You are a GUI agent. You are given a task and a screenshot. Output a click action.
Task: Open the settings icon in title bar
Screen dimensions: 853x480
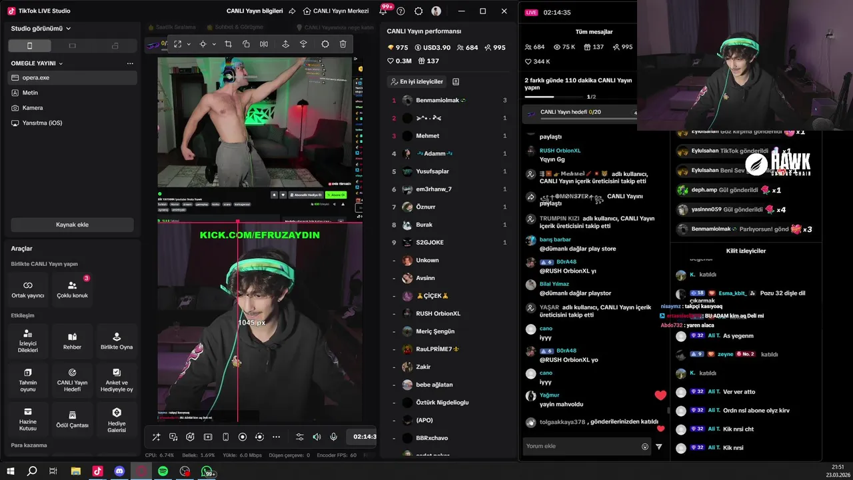(419, 11)
